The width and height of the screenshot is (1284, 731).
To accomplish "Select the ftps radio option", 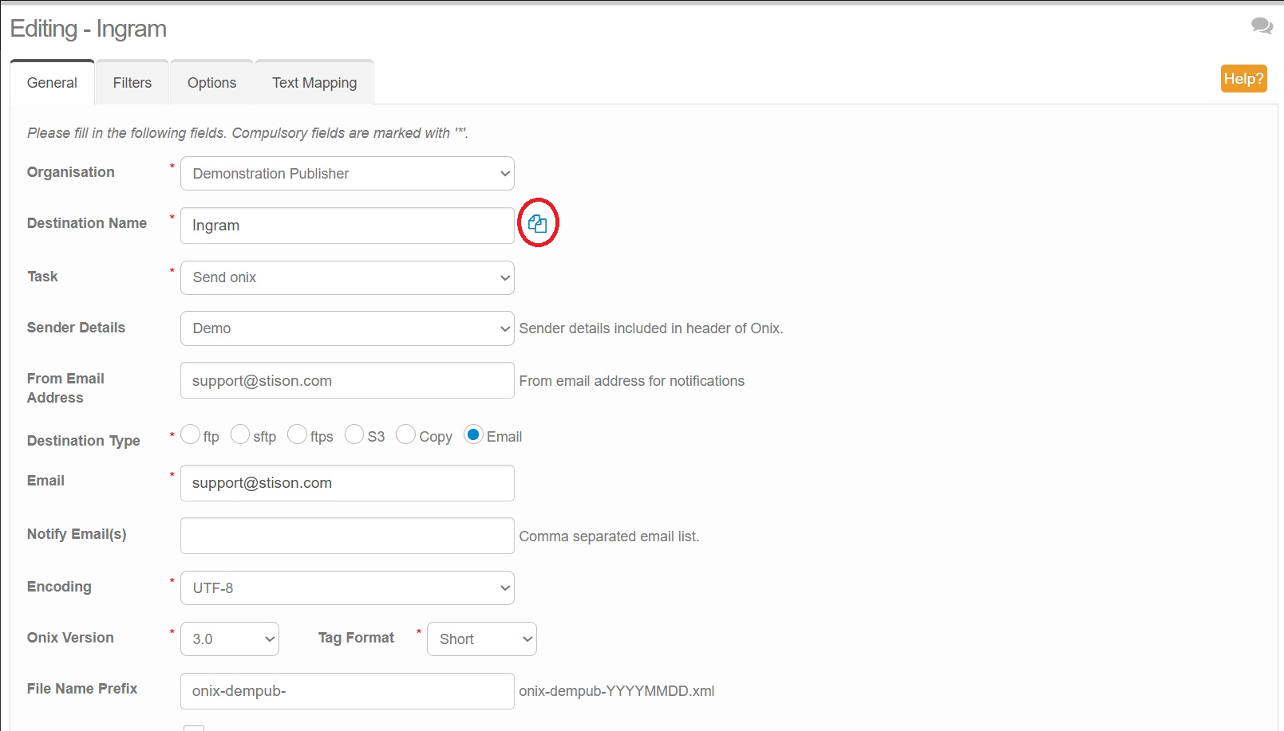I will pos(297,434).
